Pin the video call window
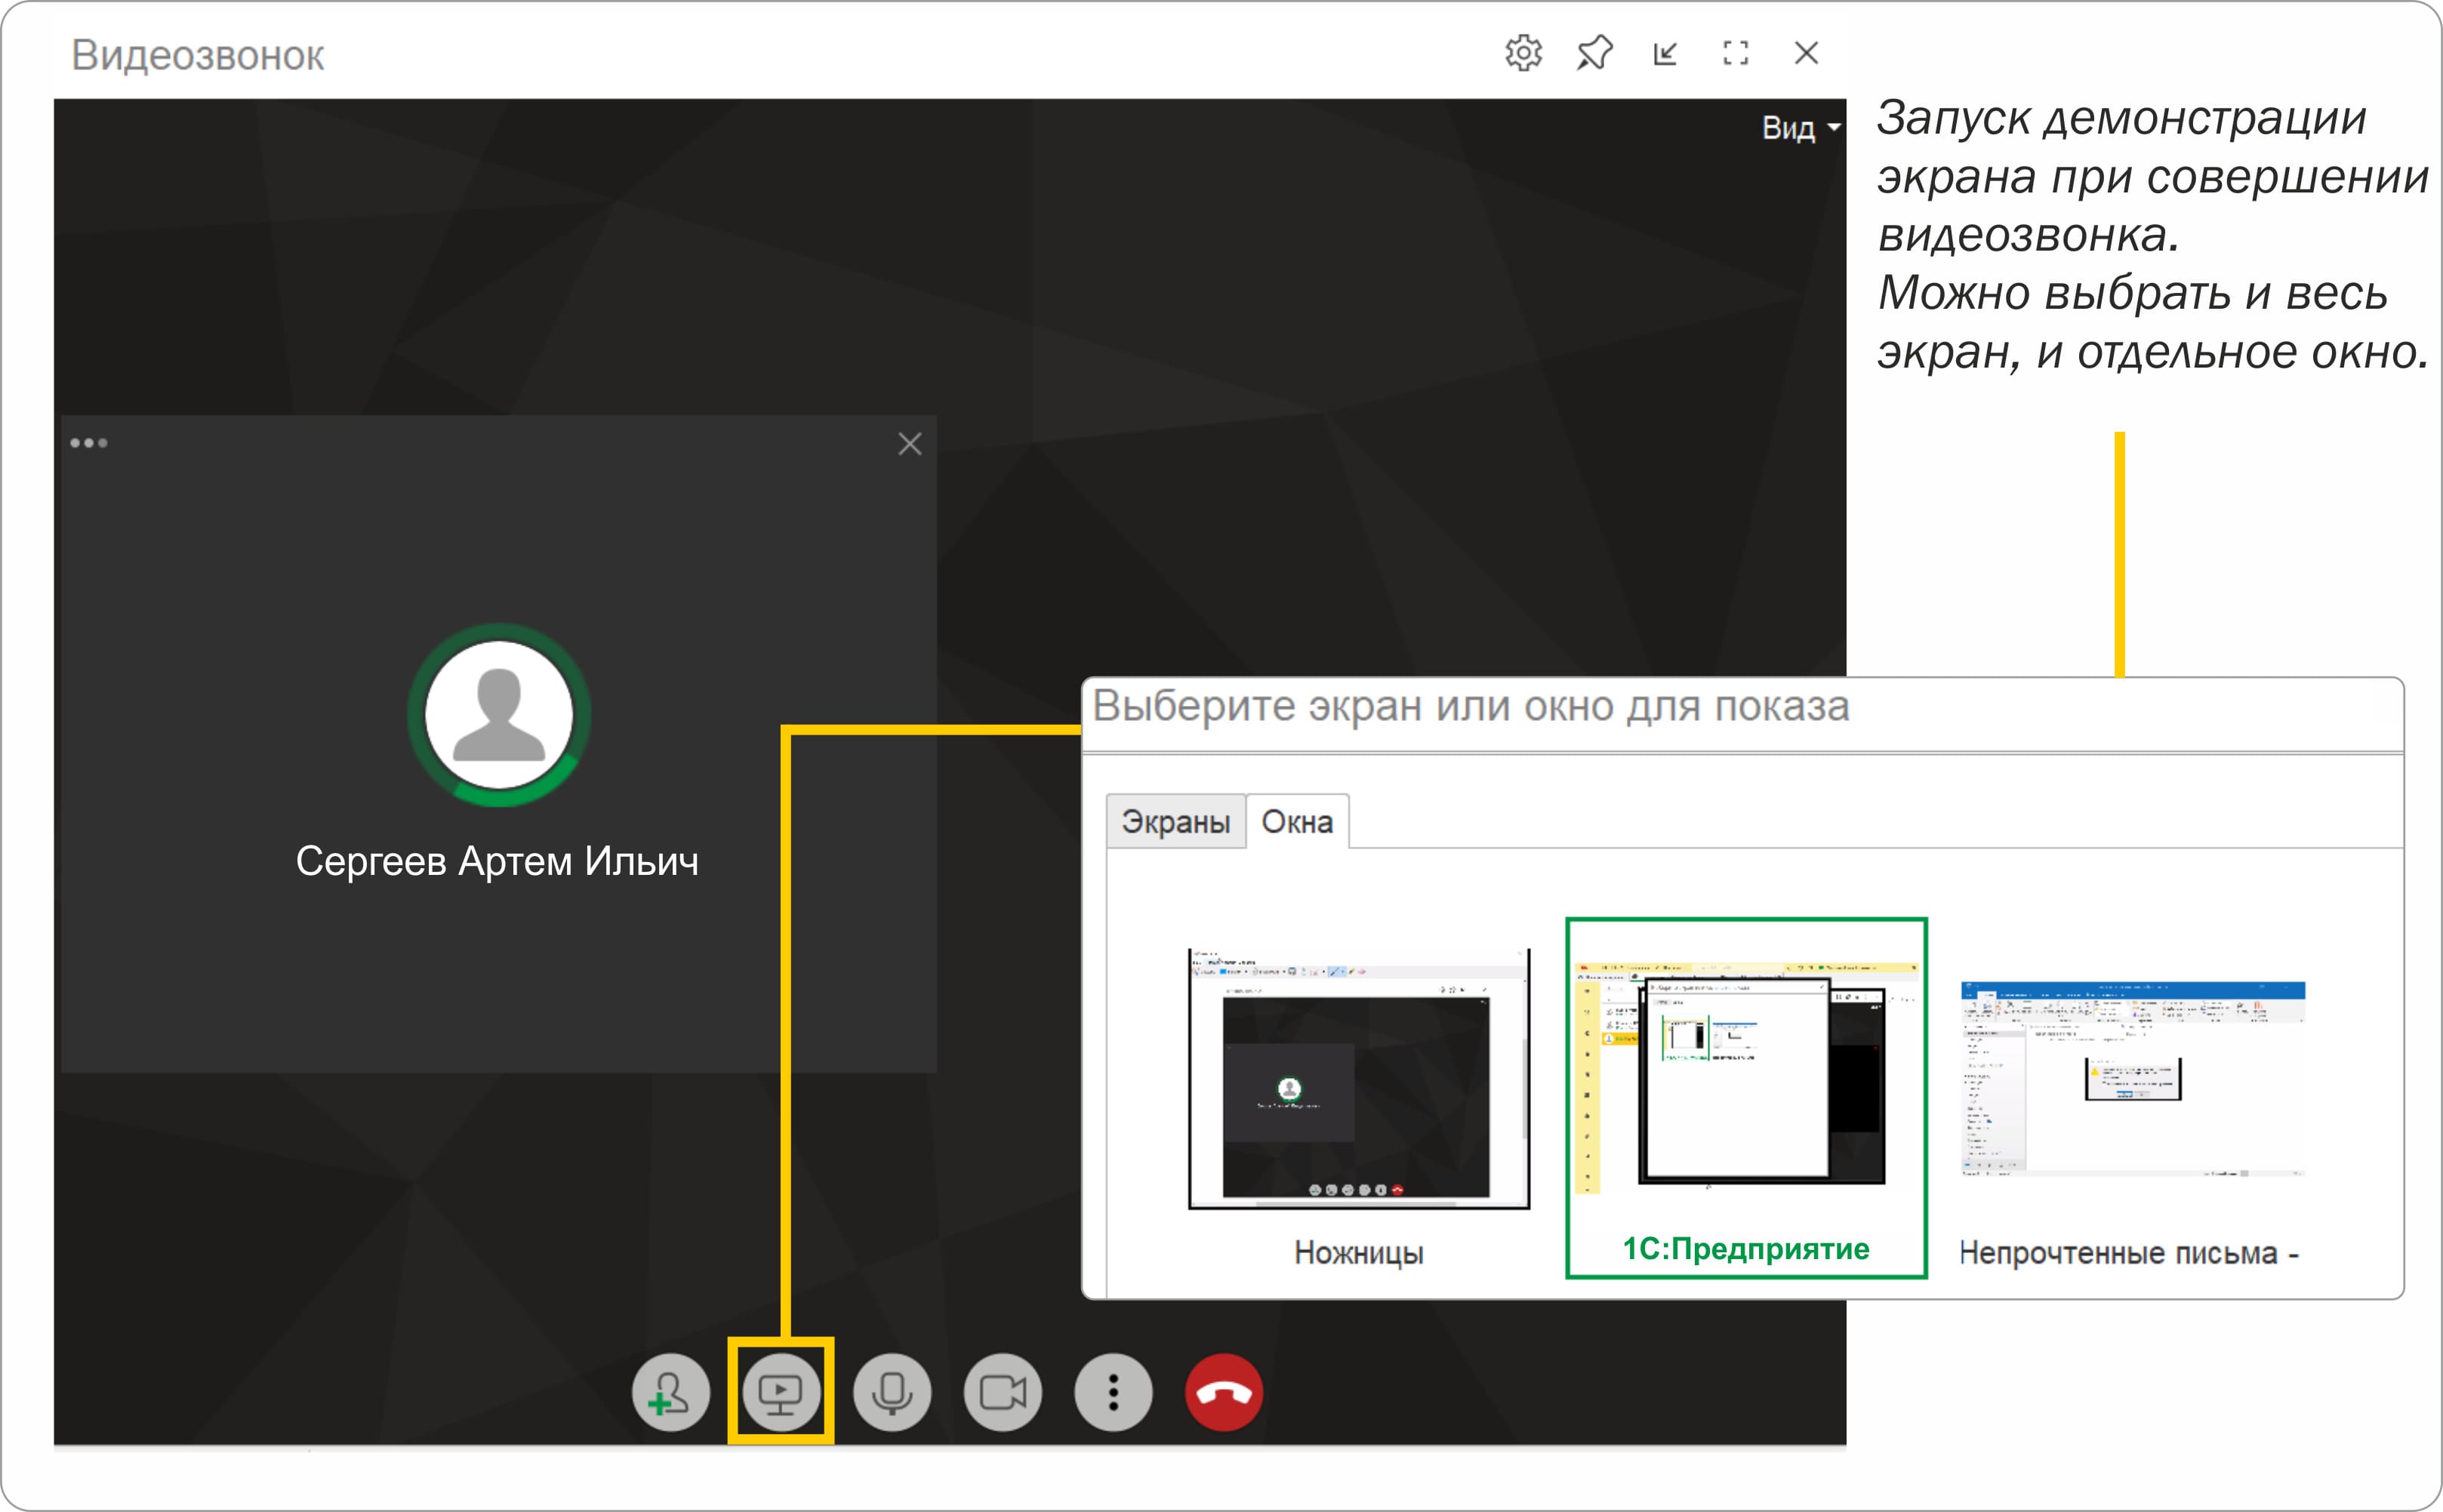This screenshot has width=2443, height=1512. tap(1594, 53)
